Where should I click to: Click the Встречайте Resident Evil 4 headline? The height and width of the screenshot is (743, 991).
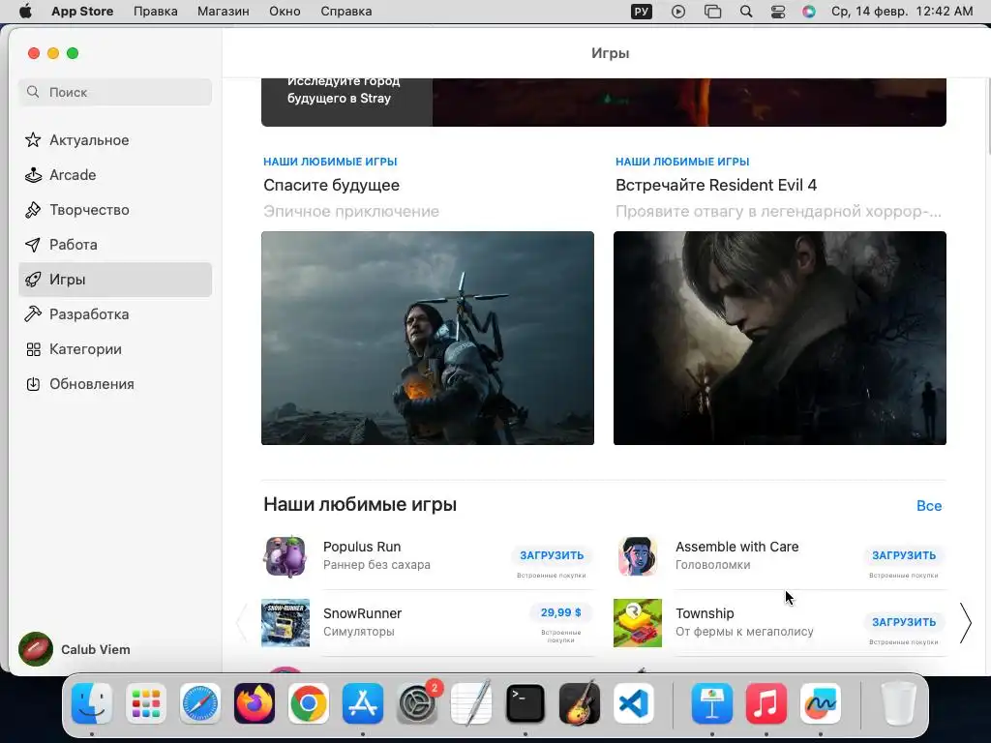(x=716, y=185)
